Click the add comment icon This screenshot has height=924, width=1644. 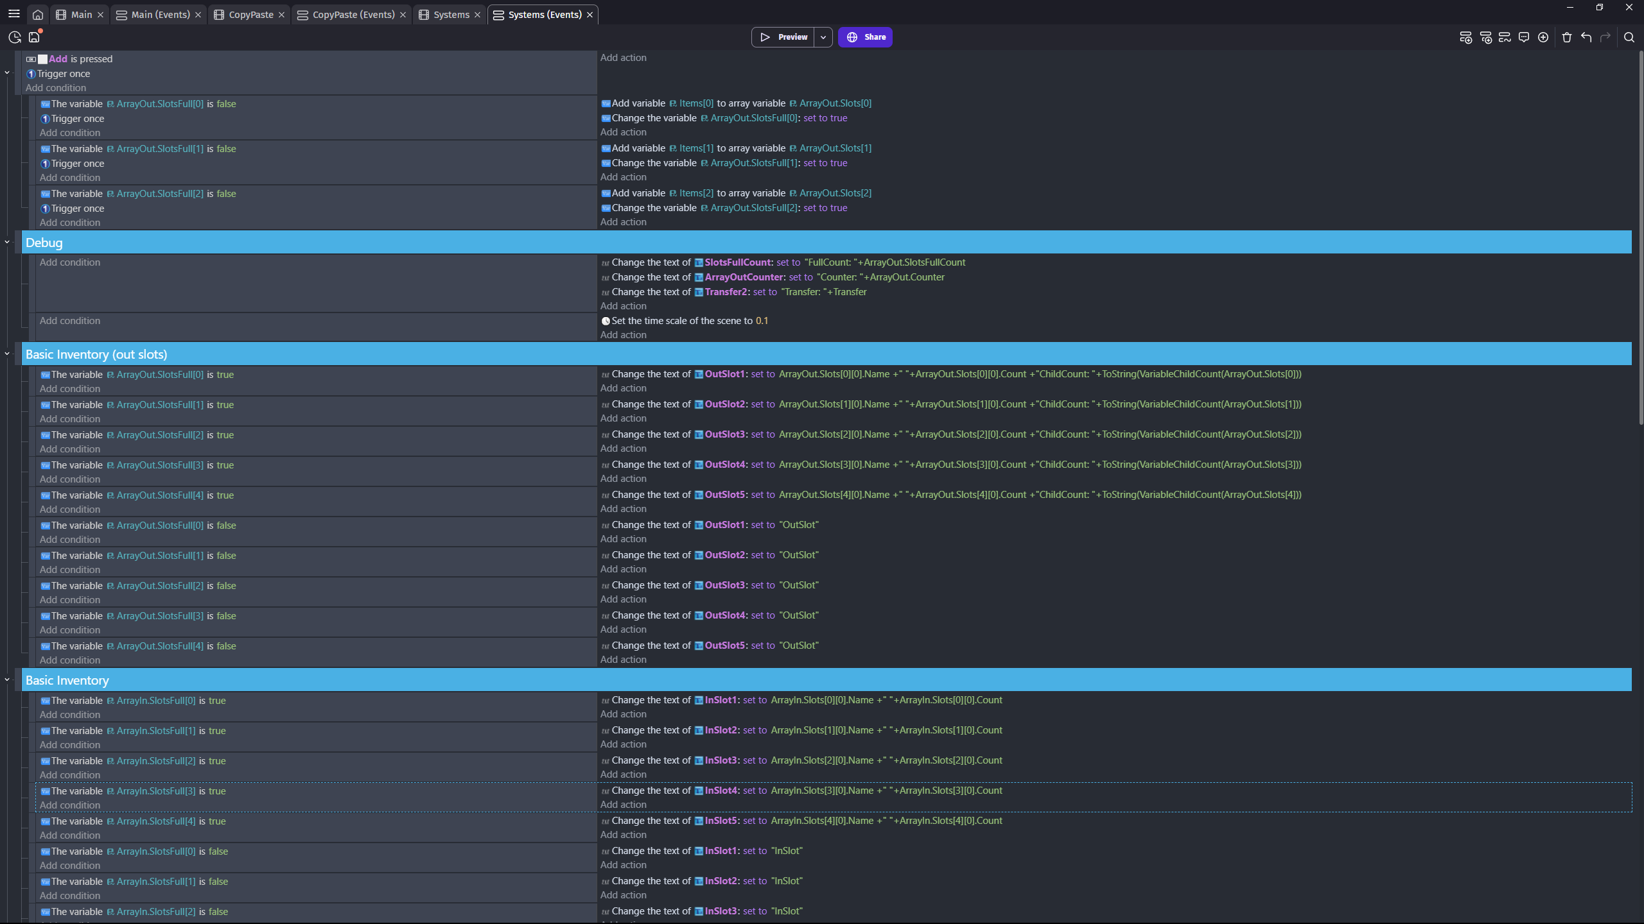coord(1524,37)
